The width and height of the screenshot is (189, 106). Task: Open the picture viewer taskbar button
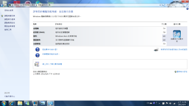[x=43, y=103]
